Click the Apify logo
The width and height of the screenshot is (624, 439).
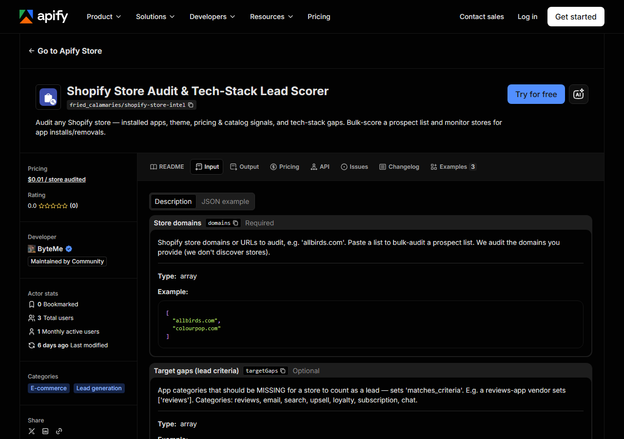(43, 17)
